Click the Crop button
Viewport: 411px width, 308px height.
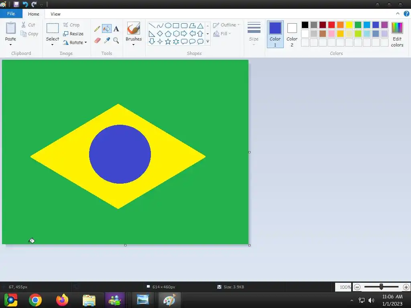[71, 25]
